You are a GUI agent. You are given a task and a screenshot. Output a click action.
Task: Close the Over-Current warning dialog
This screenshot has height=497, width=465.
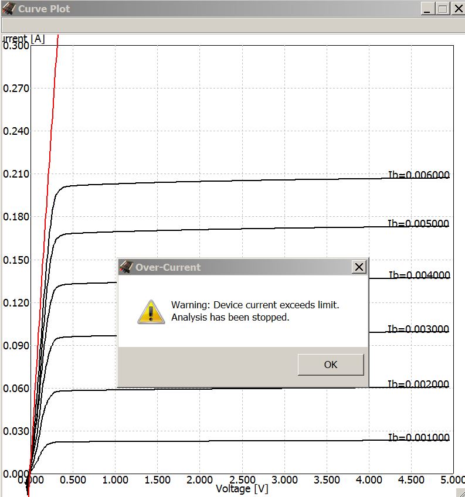pos(359,267)
